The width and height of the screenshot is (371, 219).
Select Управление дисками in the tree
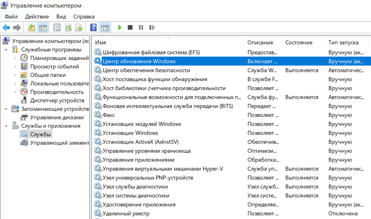click(x=57, y=117)
